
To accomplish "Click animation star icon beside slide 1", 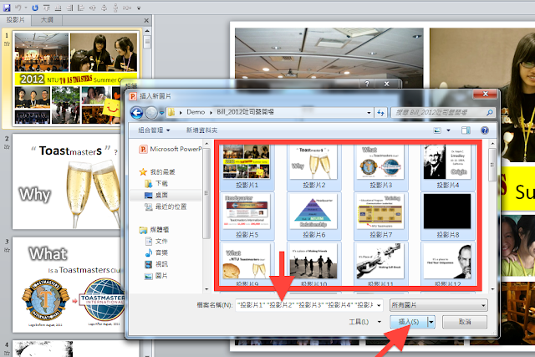I will 7,43.
